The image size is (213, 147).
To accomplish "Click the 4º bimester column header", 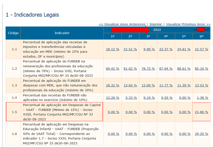I will (166, 36).
